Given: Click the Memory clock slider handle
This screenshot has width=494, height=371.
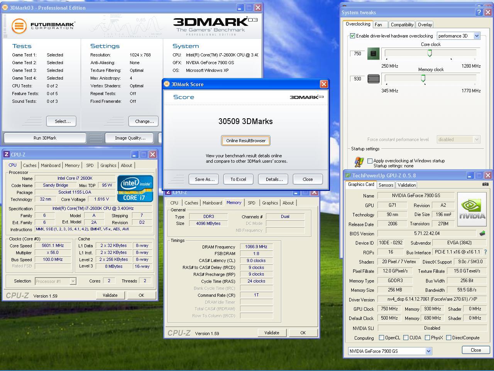Looking at the screenshot, I should click(423, 79).
